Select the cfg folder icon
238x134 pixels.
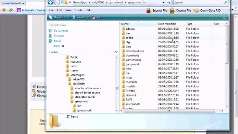[x=123, y=42]
